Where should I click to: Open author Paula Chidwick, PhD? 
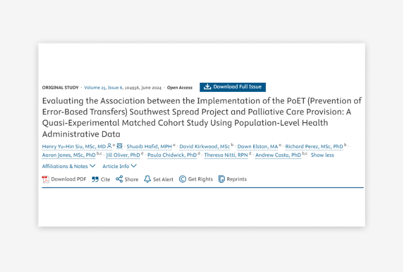[x=172, y=155]
